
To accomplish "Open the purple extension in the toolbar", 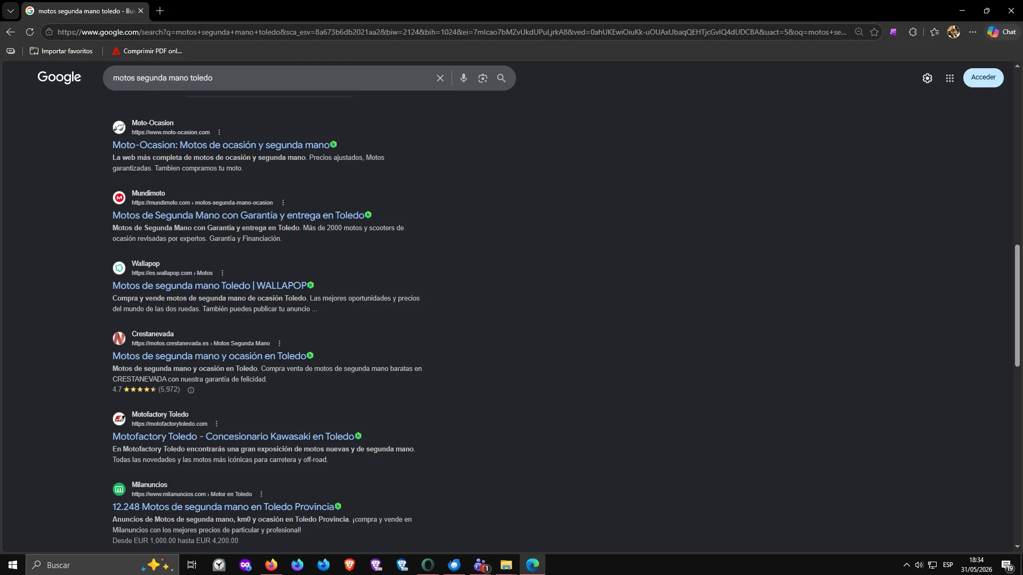I will coord(893,32).
